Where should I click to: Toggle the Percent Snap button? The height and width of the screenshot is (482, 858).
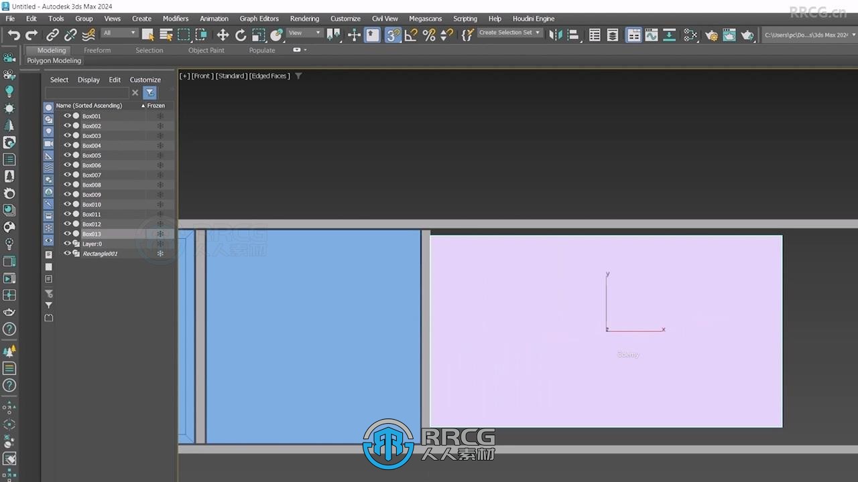click(429, 35)
